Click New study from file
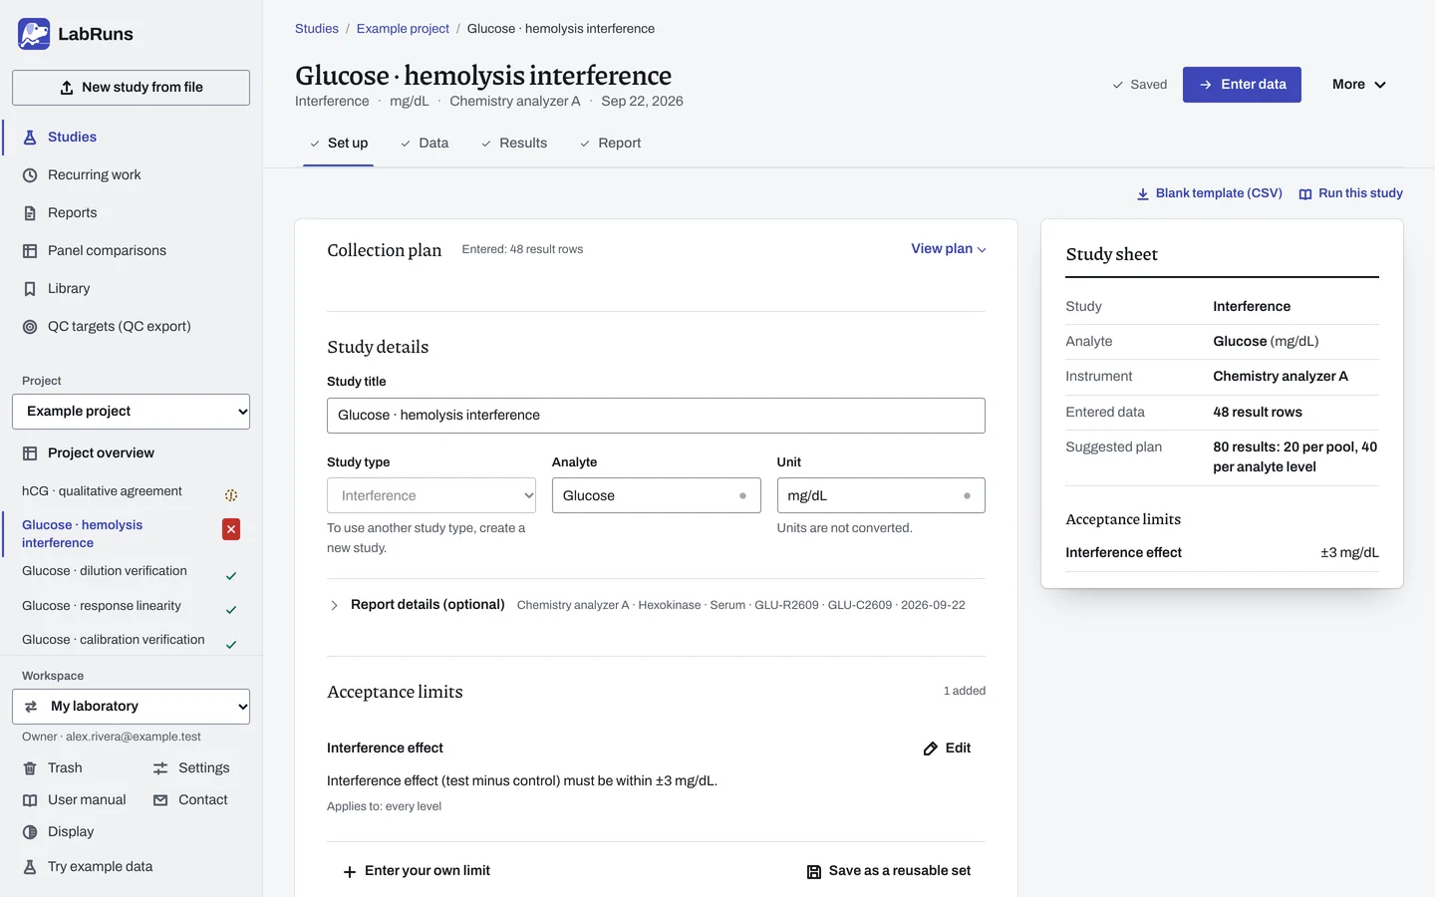1435x897 pixels. point(131,88)
